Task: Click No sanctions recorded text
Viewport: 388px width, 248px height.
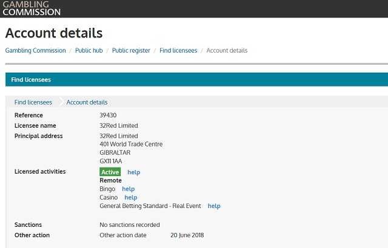Action: tap(130, 225)
